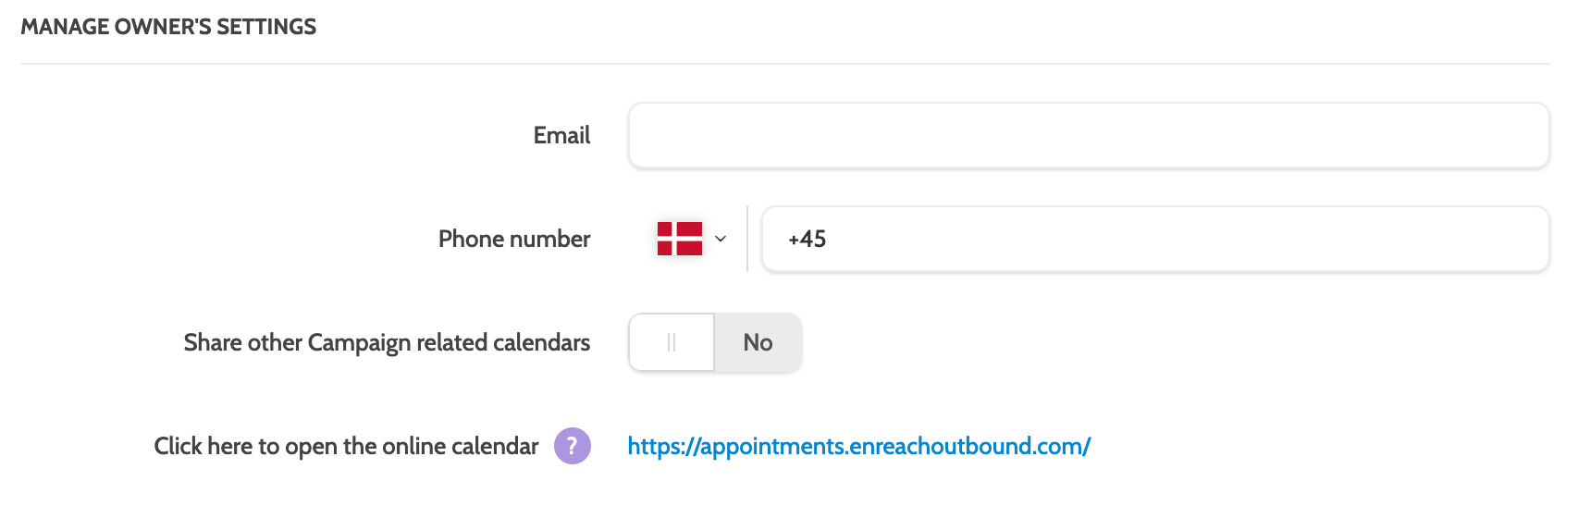Click into the Phone number text field
Viewport: 1578px width, 518px height.
(1154, 239)
